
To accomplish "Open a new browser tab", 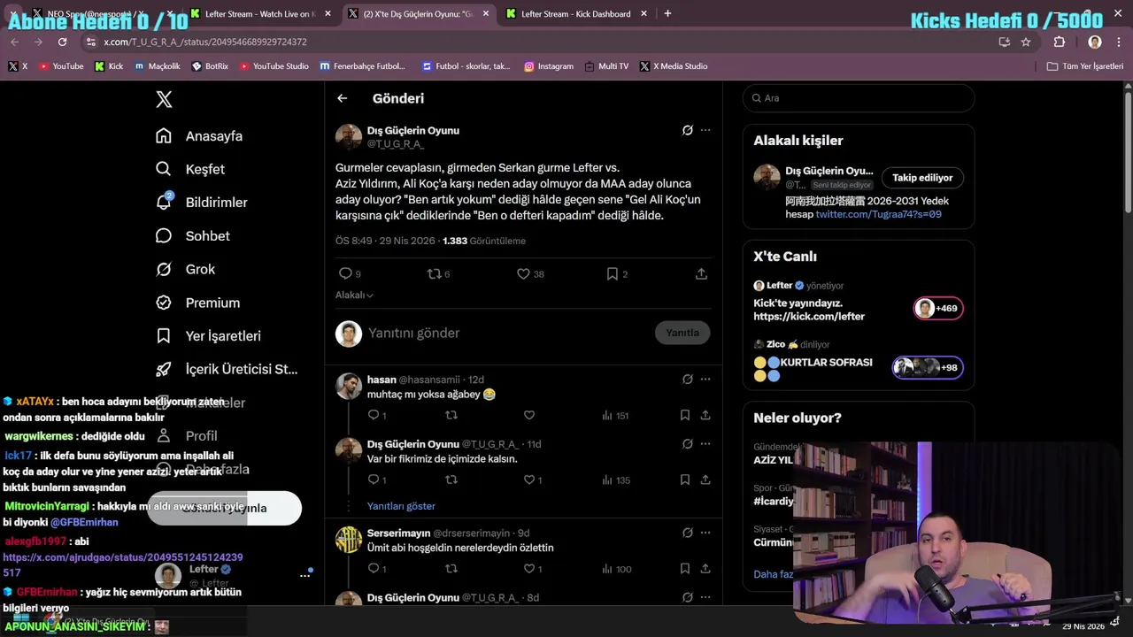I will point(667,14).
